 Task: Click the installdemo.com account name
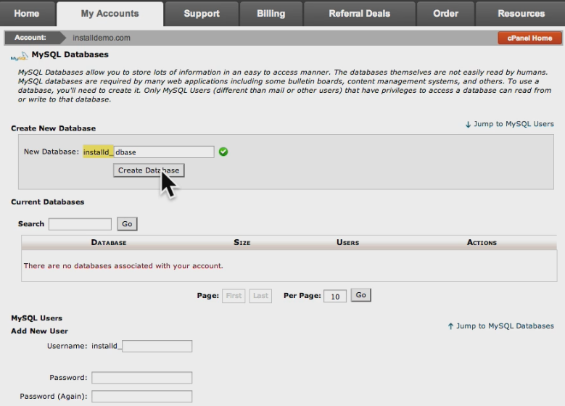coord(102,38)
